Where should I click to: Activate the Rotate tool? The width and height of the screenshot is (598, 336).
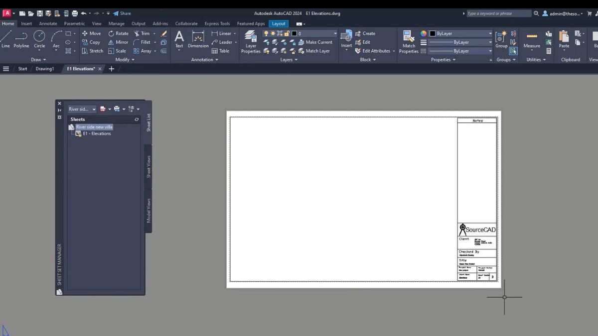[118, 33]
